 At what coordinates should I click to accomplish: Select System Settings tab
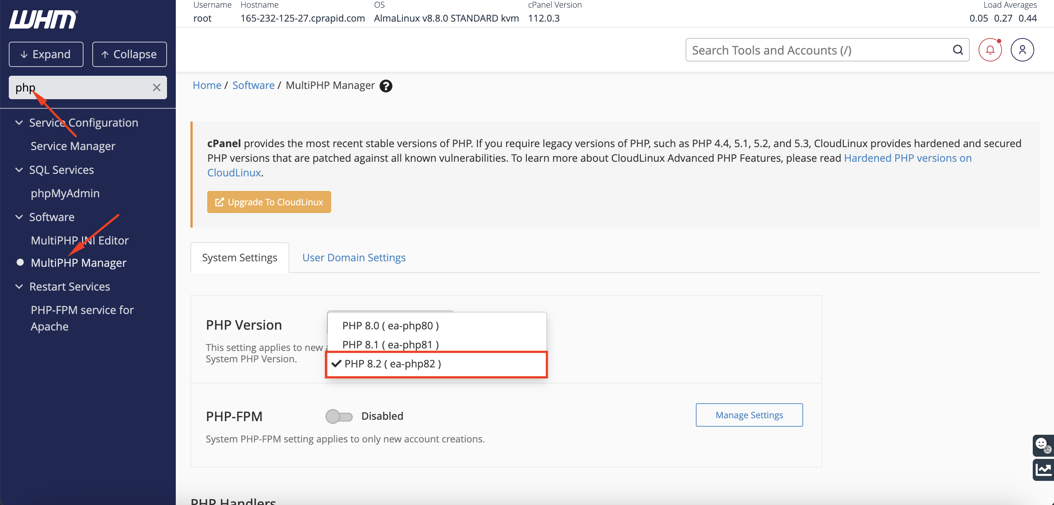pos(239,257)
